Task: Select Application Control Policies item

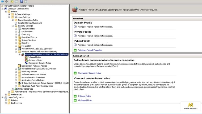Action: (x=33, y=80)
